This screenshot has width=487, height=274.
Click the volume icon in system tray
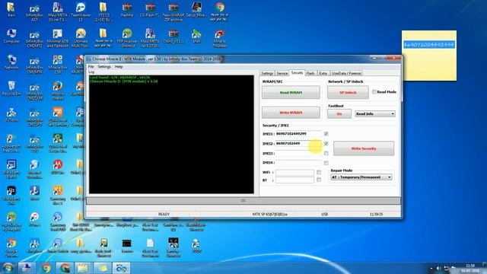[438, 268]
